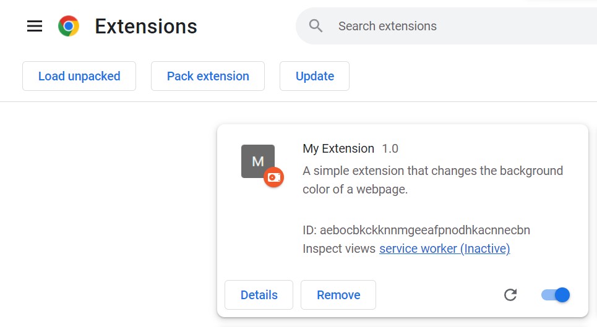Click the My Extension name text
The height and width of the screenshot is (327, 597).
[338, 148]
